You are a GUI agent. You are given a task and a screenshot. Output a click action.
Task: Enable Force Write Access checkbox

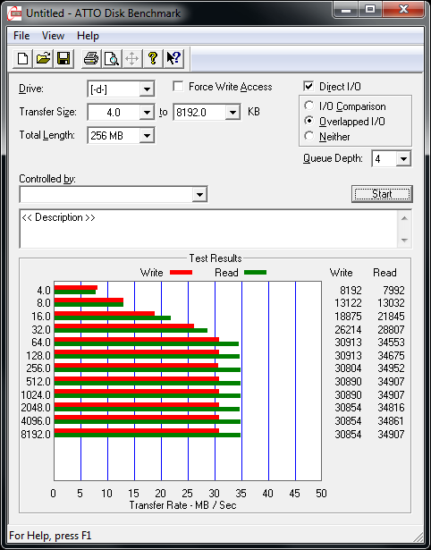pyautogui.click(x=178, y=87)
